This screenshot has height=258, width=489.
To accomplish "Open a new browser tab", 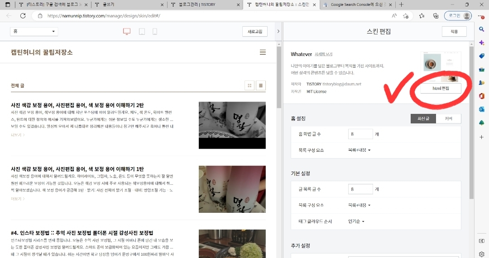I will (401, 5).
